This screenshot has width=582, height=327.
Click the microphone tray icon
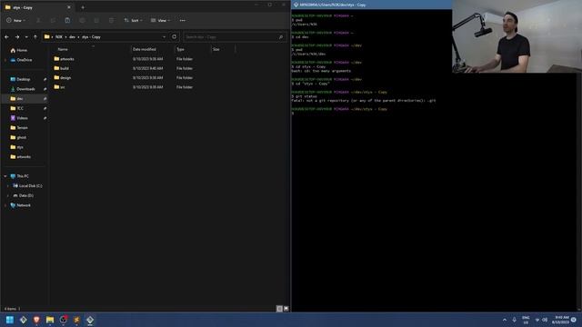coord(515,320)
